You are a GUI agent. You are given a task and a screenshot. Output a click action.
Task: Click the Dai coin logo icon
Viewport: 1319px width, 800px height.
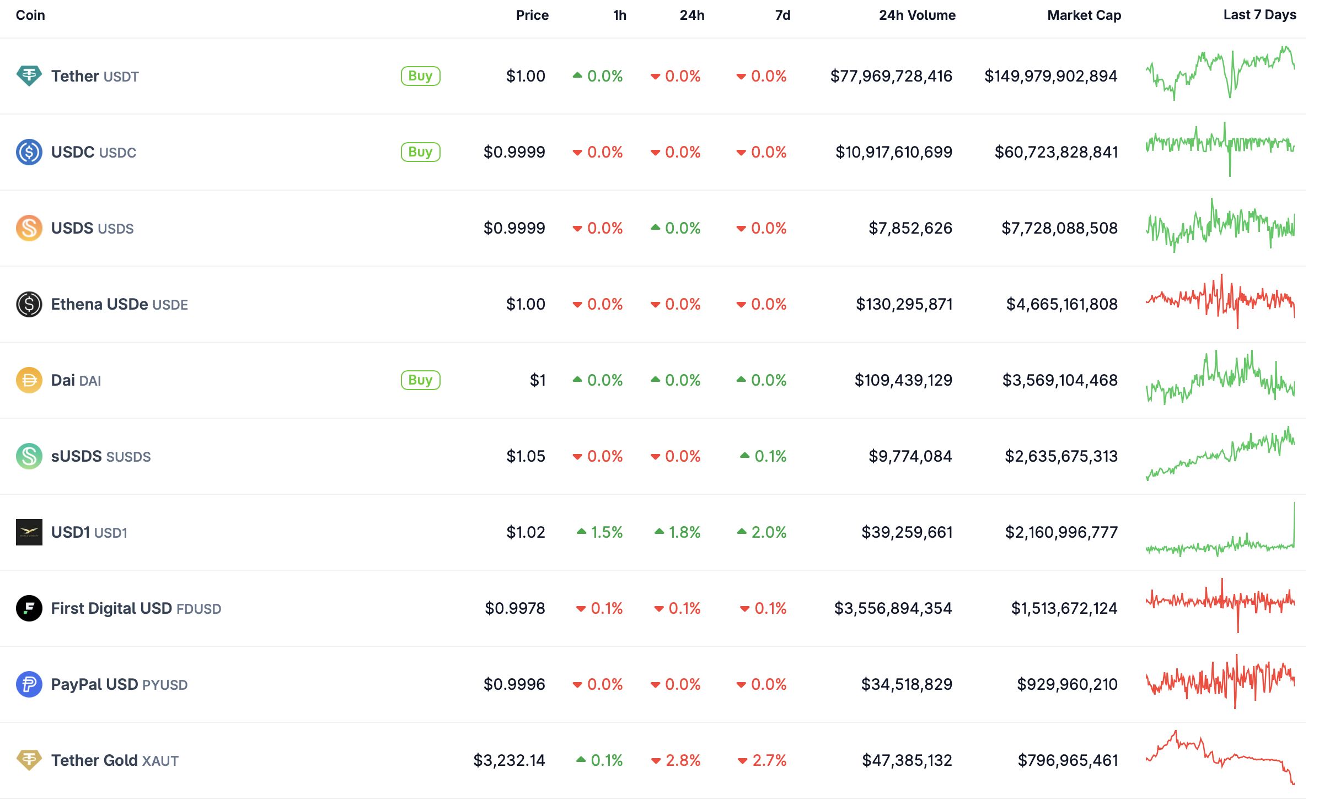[29, 380]
